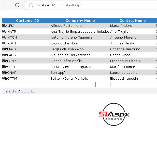Screen dimensions: 157x145
Task: Go to page 7
Action: (x=22, y=91)
